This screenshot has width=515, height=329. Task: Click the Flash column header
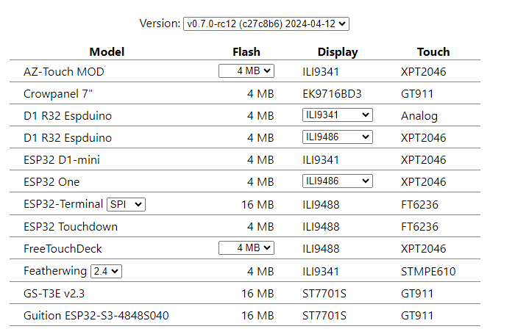(246, 52)
